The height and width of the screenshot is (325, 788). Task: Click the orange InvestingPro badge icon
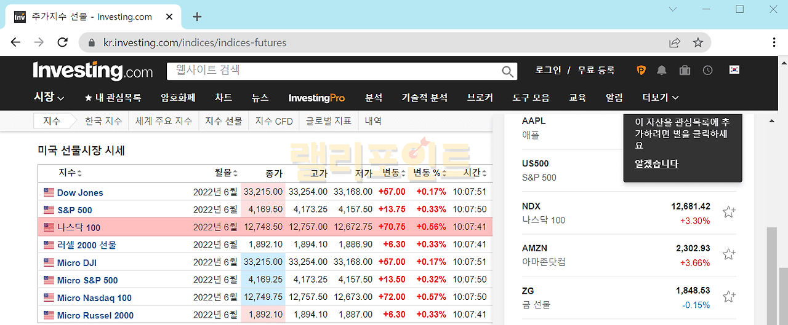coord(641,71)
